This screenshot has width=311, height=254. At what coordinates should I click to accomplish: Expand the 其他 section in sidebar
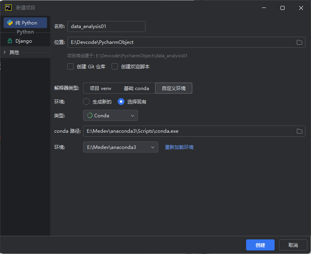(5, 52)
